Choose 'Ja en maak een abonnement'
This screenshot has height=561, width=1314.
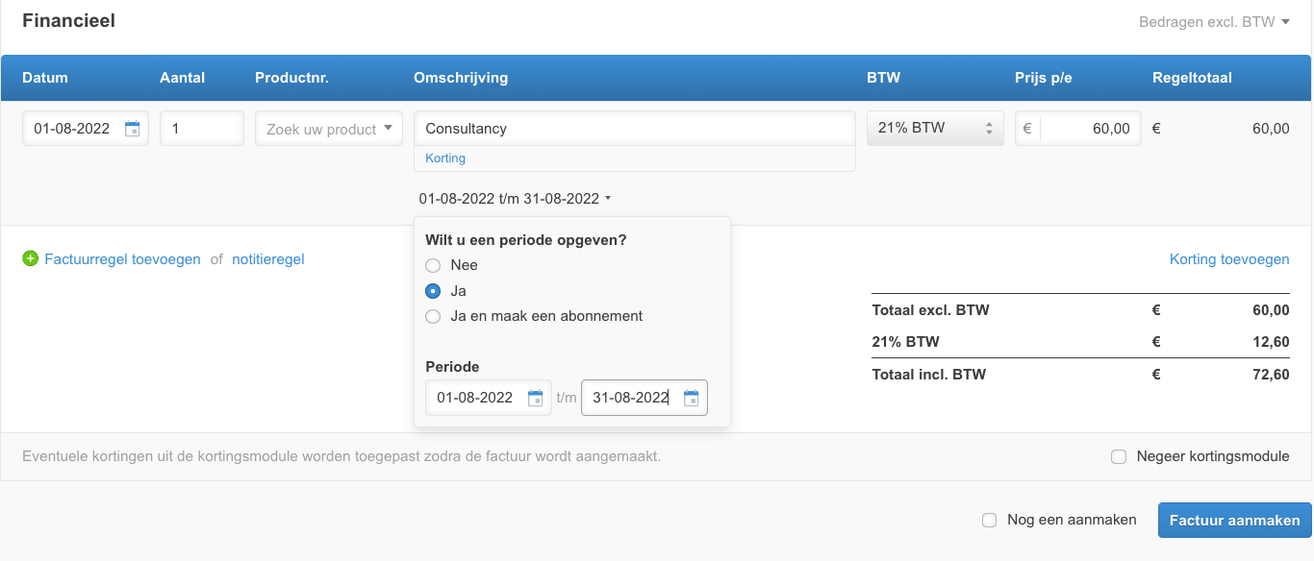(x=433, y=316)
